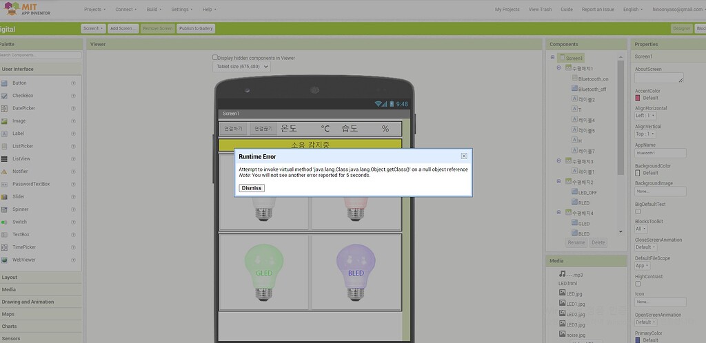Close the Runtime Error dialog with X
Screen dimensions: 706x343
pos(464,156)
